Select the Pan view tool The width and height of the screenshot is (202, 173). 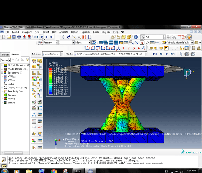[x=64, y=37]
